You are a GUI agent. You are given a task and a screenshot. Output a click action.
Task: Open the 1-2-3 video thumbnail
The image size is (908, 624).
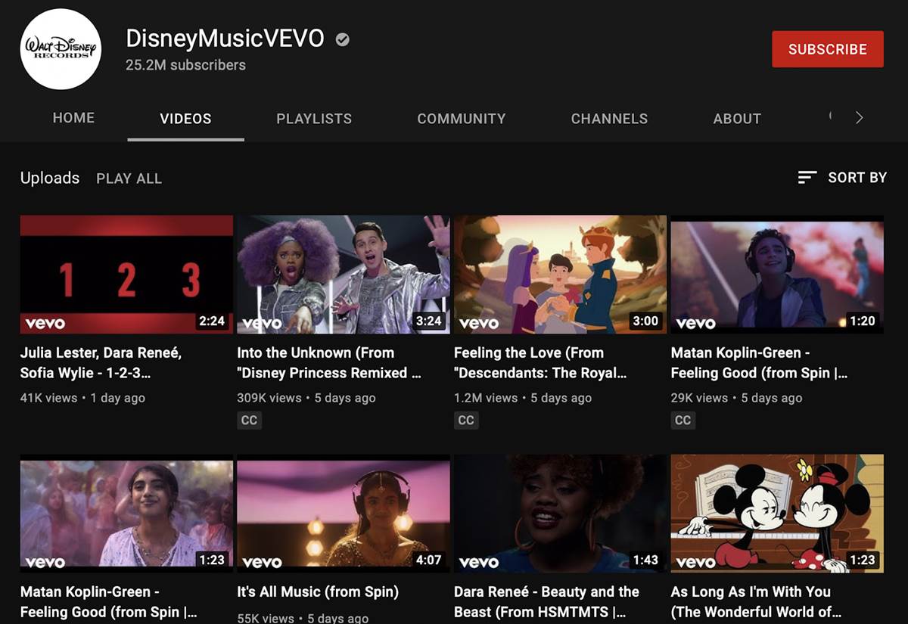[126, 275]
